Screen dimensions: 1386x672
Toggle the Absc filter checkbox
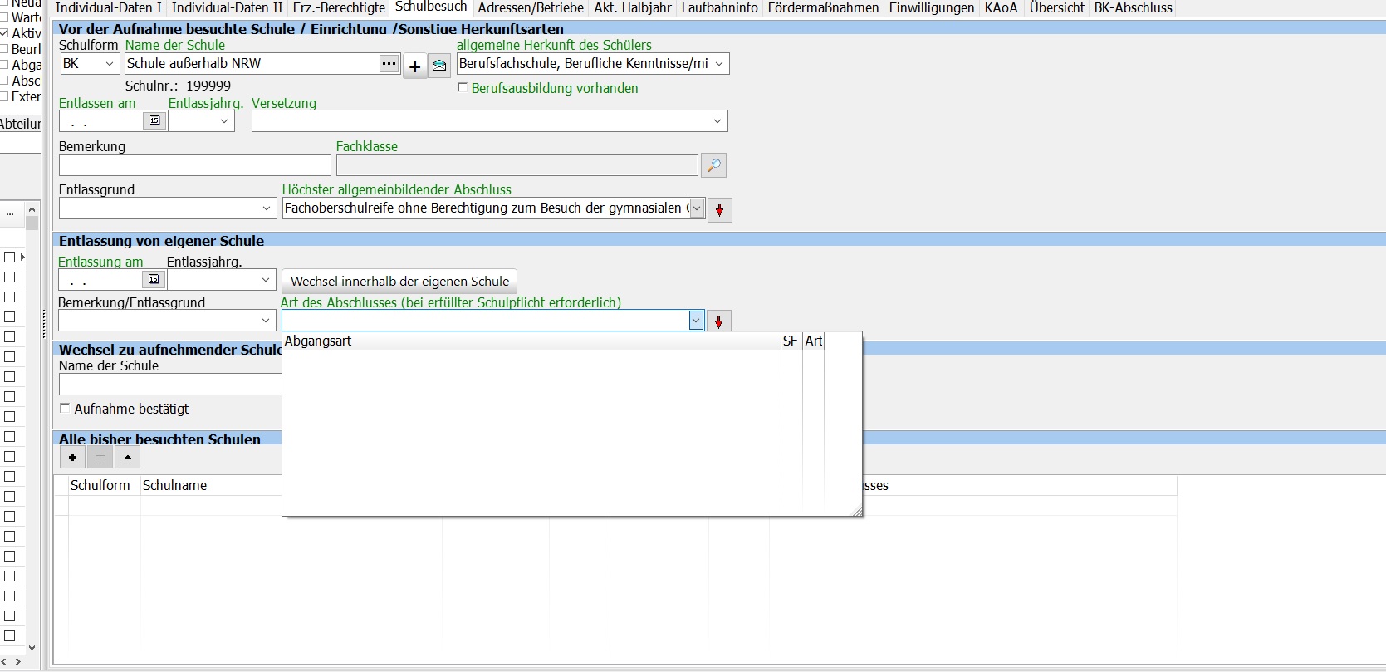click(5, 81)
